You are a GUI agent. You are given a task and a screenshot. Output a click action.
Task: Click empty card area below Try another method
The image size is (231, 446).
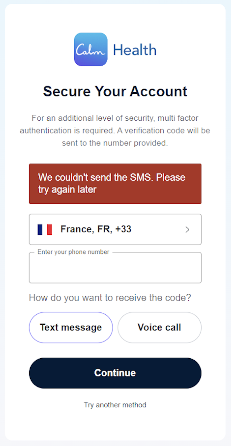[115, 426]
